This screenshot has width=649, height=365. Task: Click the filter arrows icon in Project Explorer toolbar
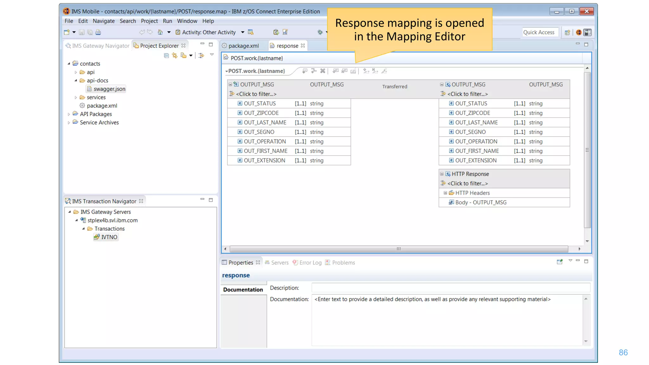pos(201,55)
